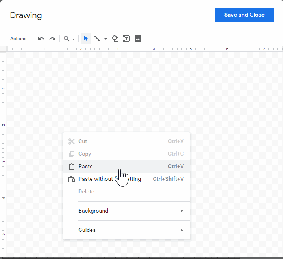
Task: Select the Text box tool
Action: coord(127,39)
